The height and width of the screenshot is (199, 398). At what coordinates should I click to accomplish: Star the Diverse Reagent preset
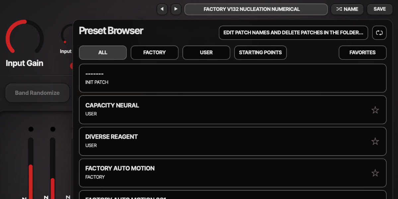click(x=375, y=142)
